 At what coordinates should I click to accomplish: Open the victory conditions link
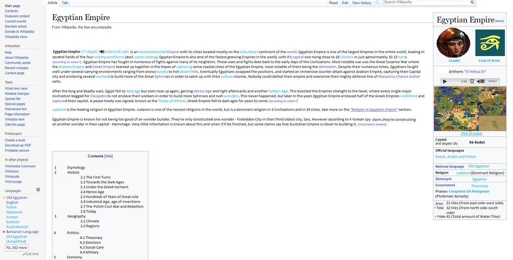tap(109, 57)
